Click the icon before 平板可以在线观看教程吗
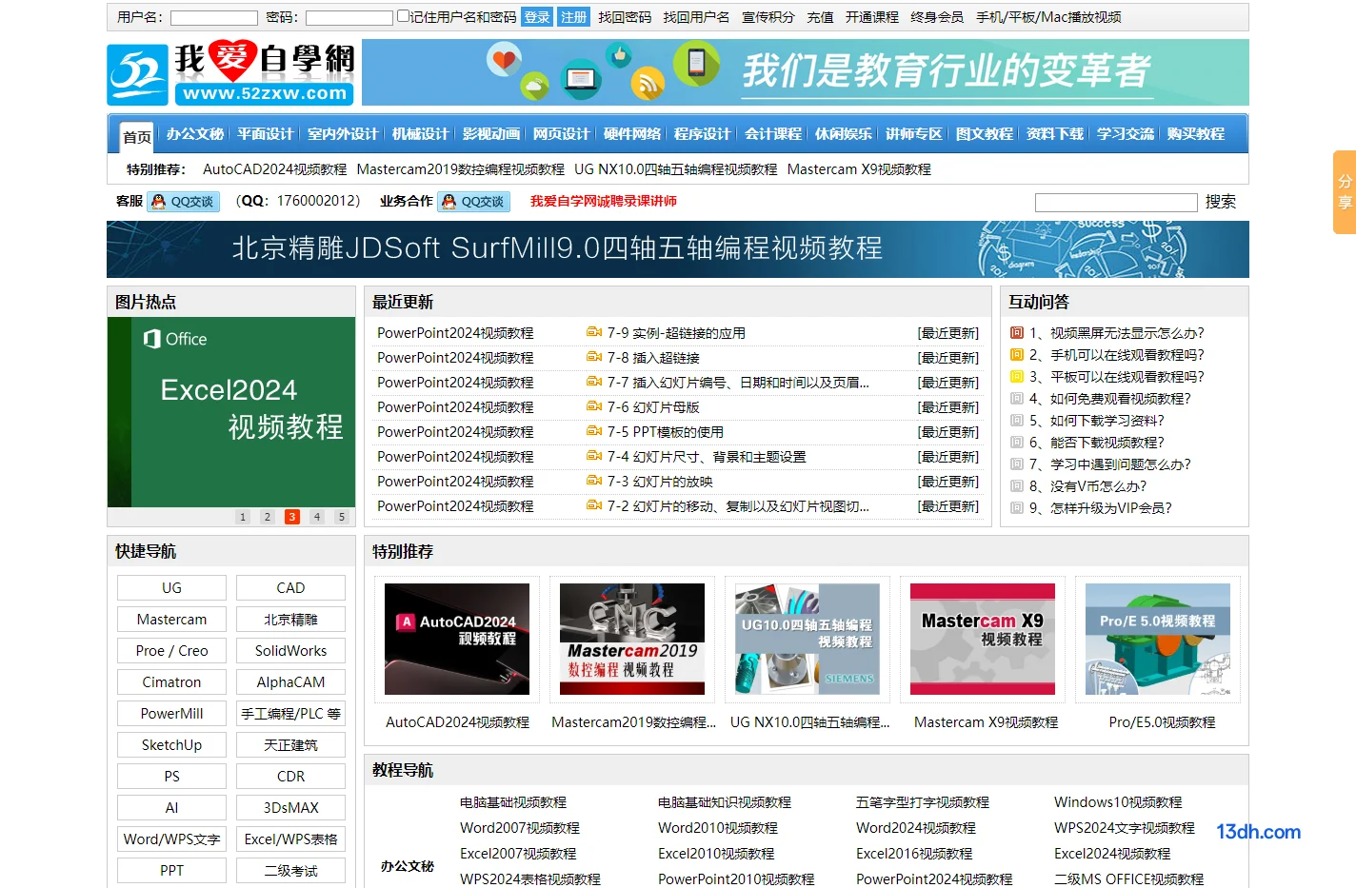This screenshot has width=1356, height=888. [x=1017, y=377]
